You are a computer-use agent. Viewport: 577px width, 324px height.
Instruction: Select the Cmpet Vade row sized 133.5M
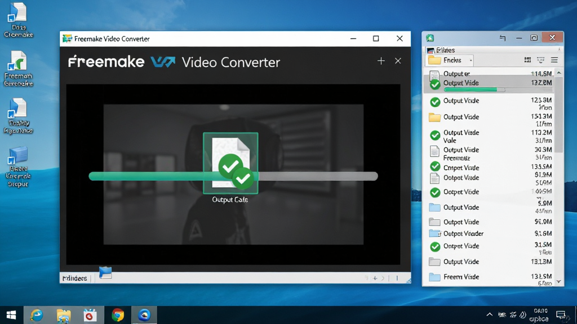tap(490, 168)
